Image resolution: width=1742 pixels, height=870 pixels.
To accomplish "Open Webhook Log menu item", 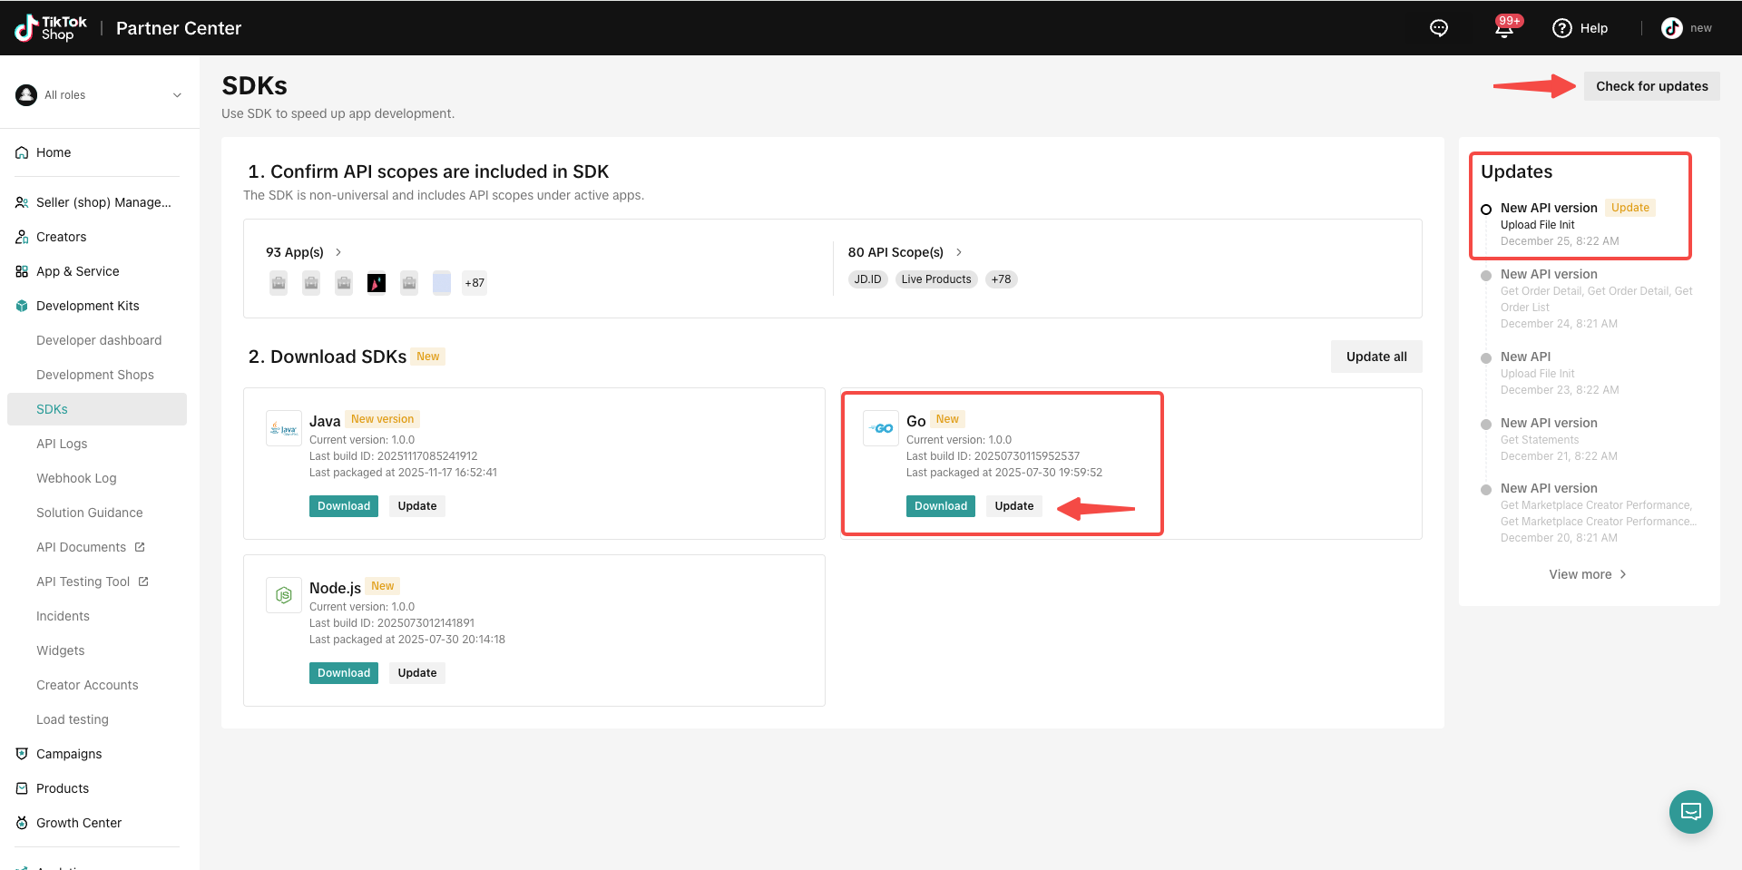I will point(76,478).
